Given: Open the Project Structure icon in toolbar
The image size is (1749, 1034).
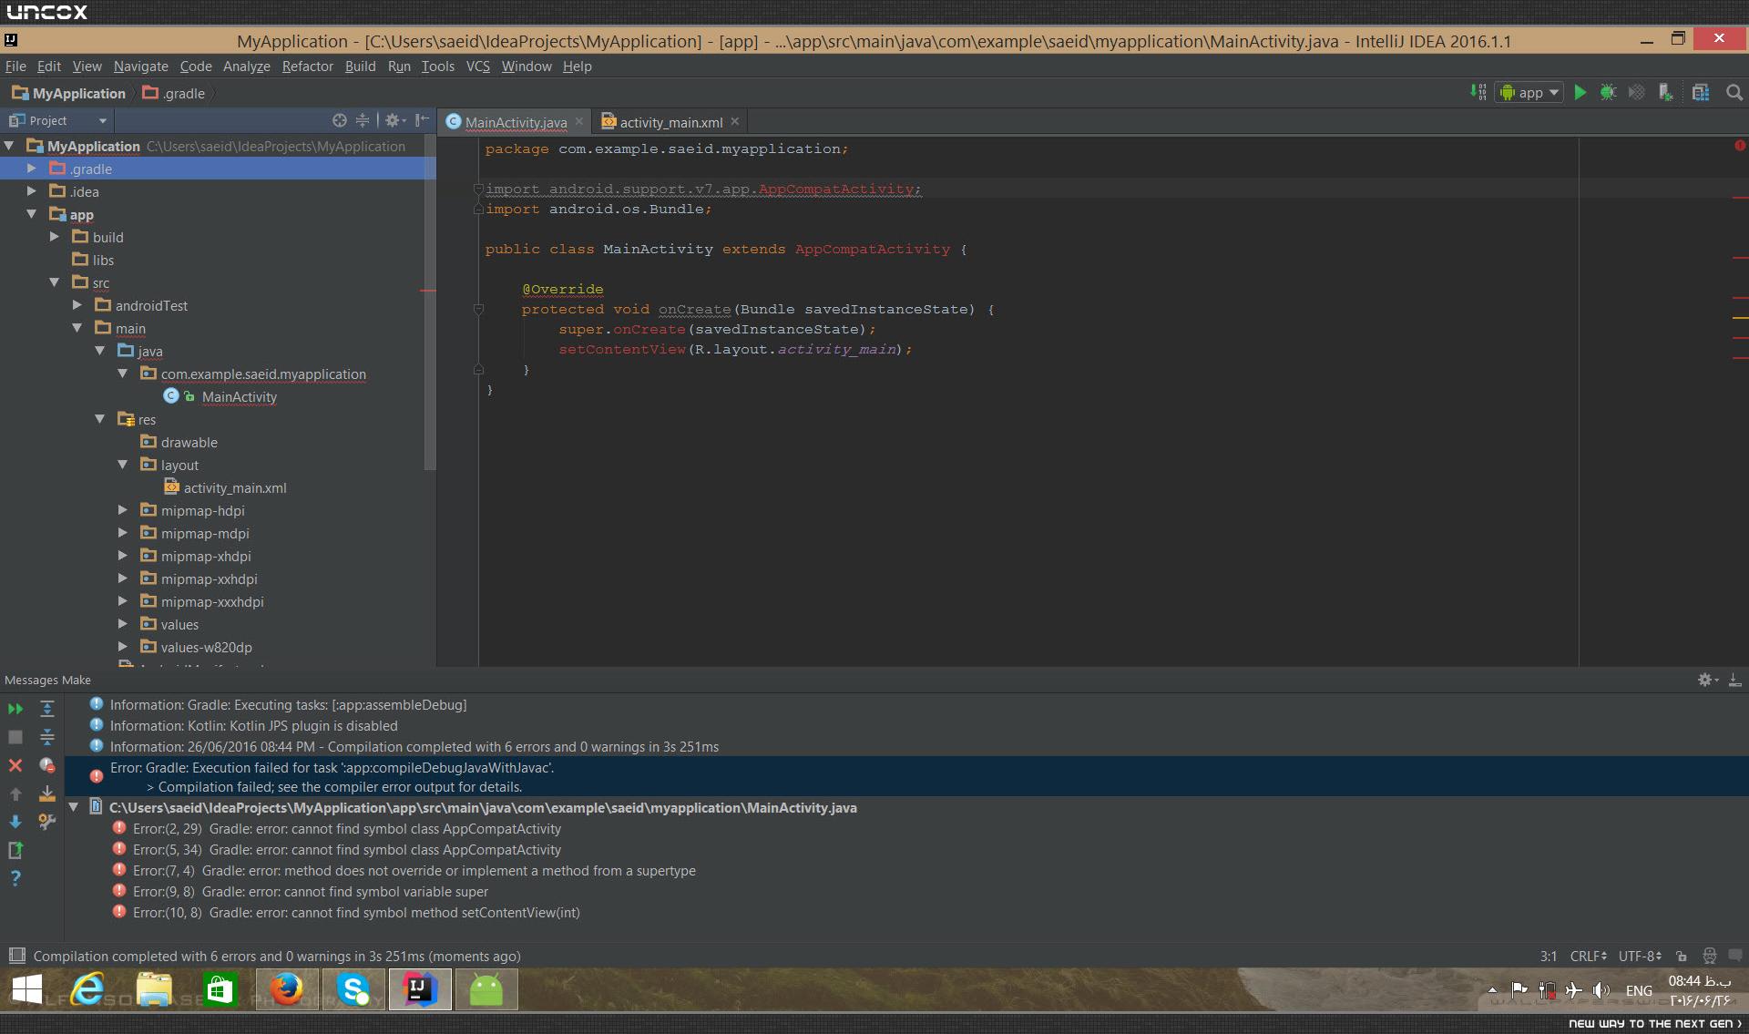Looking at the screenshot, I should pyautogui.click(x=1701, y=92).
